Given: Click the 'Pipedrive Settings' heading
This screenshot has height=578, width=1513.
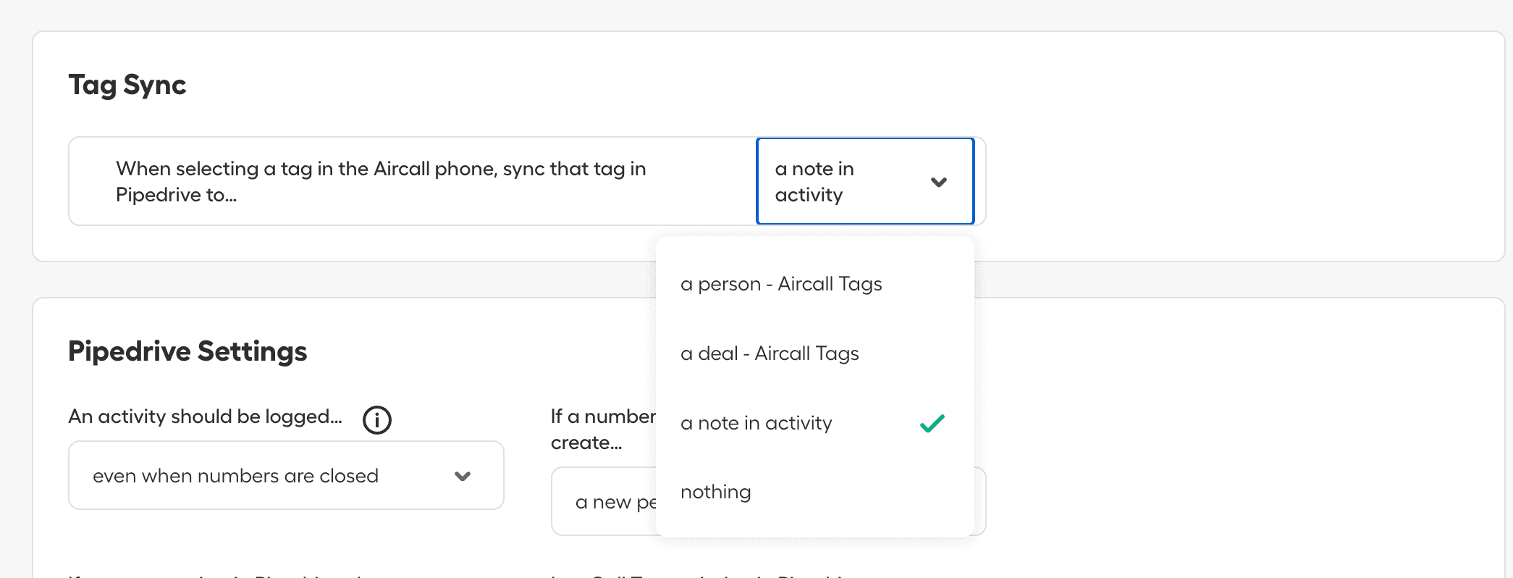Looking at the screenshot, I should 187,351.
